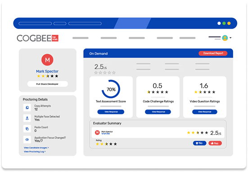Click the green dot in the blue browser bar
The width and height of the screenshot is (248, 172).
224,23
